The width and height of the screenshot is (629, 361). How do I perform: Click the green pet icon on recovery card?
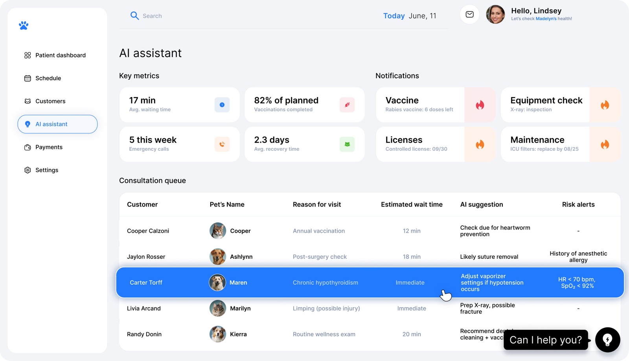coord(347,144)
